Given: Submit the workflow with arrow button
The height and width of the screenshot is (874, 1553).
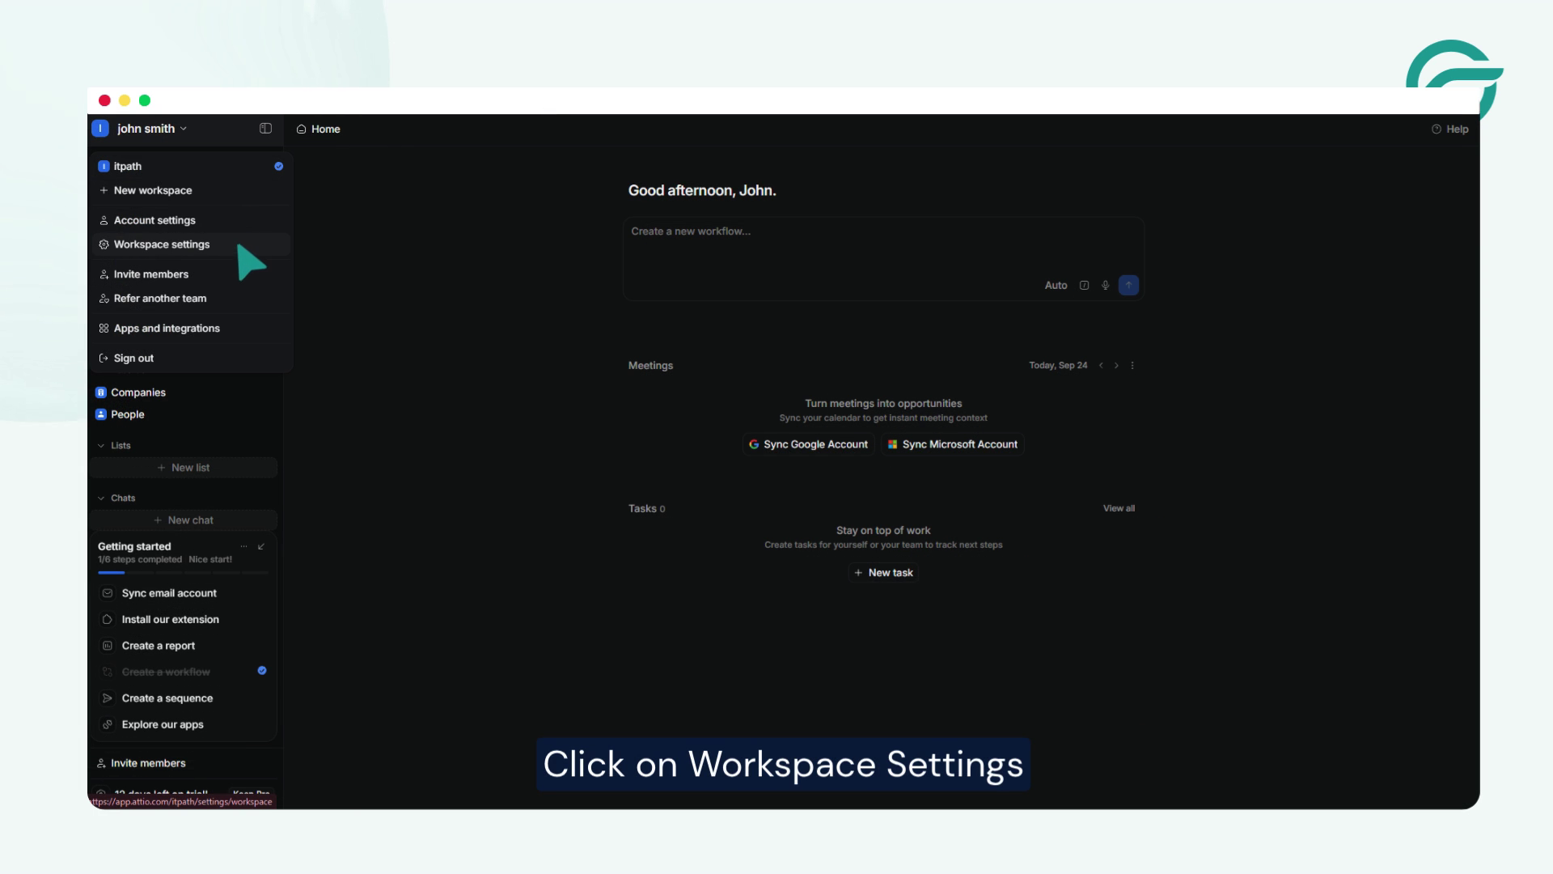Looking at the screenshot, I should [1128, 286].
